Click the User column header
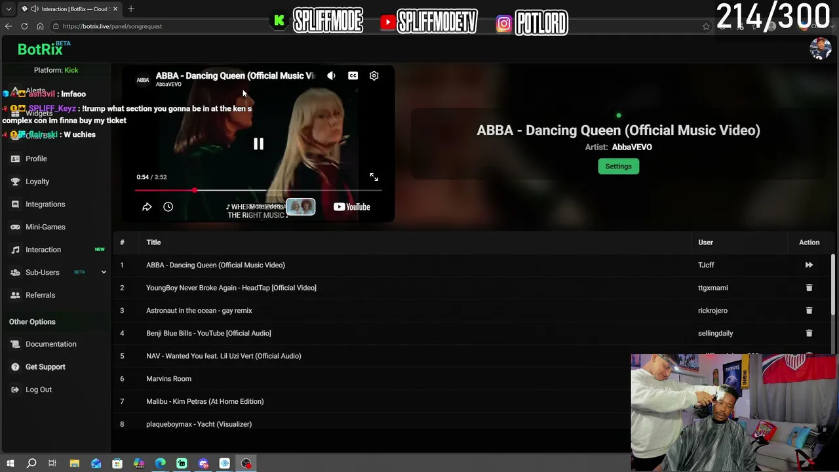 705,243
